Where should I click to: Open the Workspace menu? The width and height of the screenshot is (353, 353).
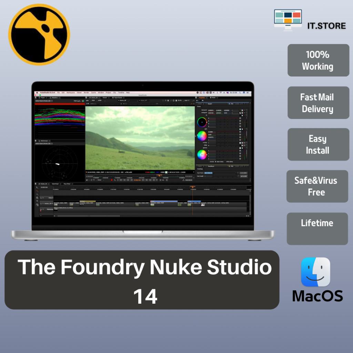(x=70, y=93)
